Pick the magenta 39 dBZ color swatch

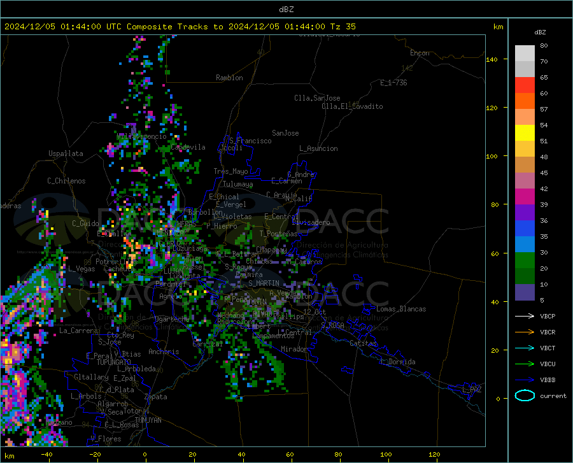[x=525, y=197]
